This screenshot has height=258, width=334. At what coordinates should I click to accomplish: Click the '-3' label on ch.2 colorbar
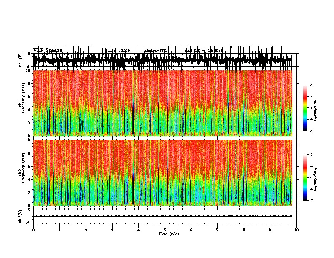coord(311,155)
